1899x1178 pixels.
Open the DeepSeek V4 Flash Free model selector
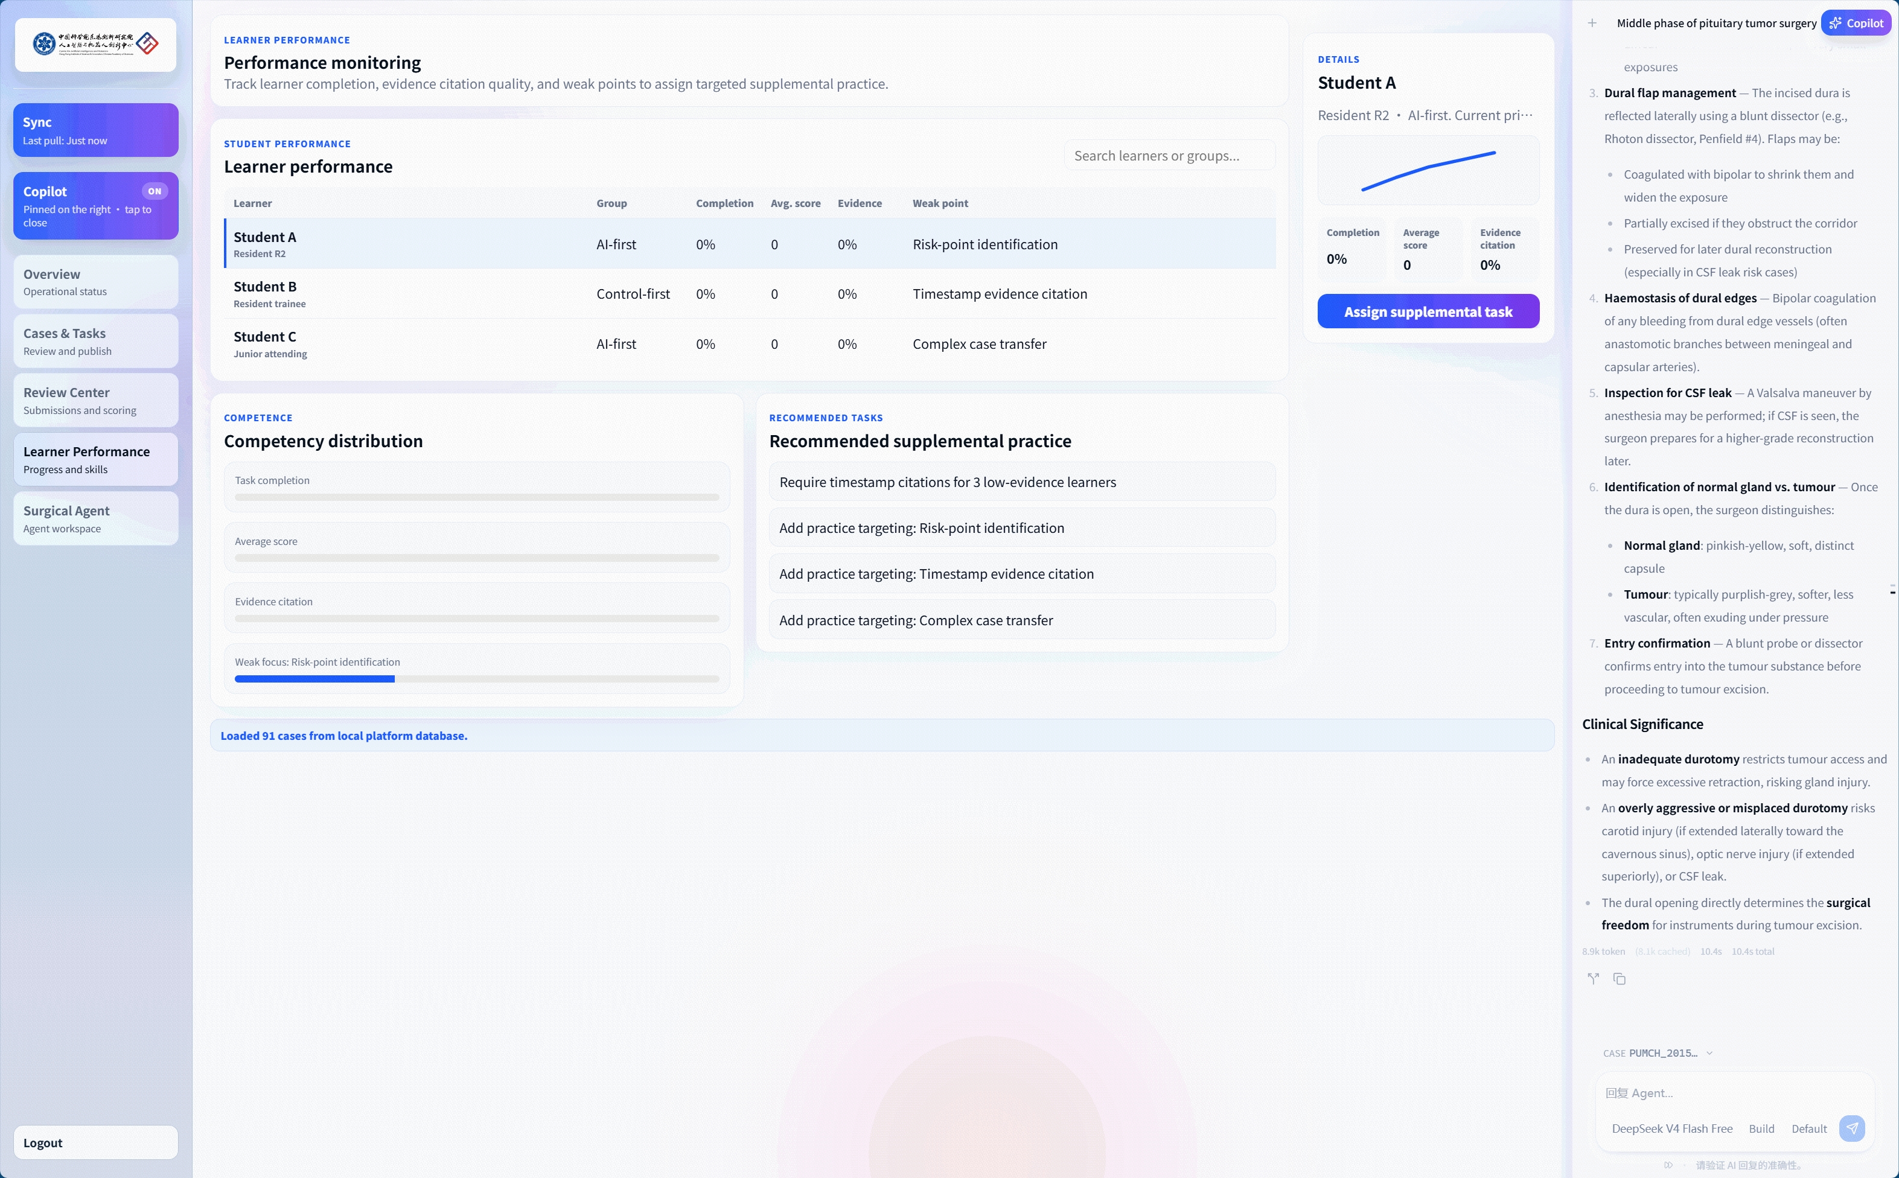click(1671, 1128)
